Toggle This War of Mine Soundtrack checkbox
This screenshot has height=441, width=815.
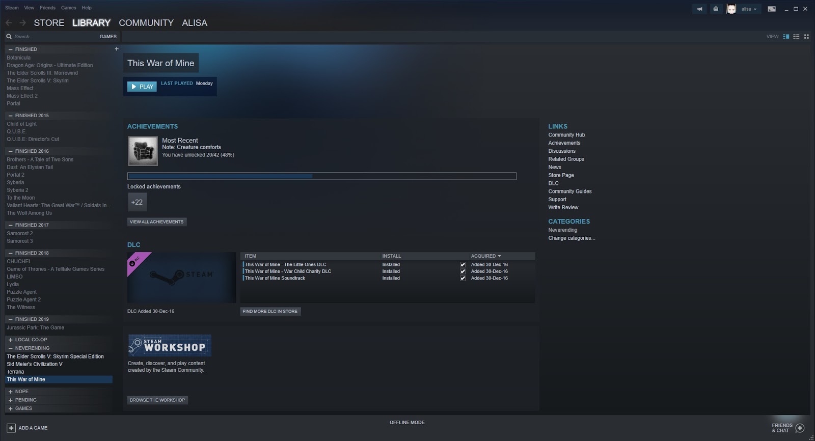(x=463, y=278)
